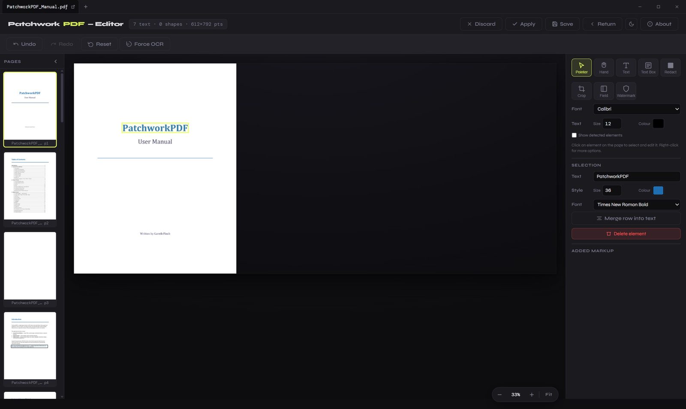Open the Calibri font dropdown
Screen dimensions: 686x409
click(637, 109)
